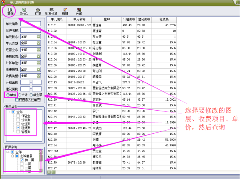This screenshot has height=179, width=240.
Task: Toggle the 全部 checkbox in 费用类型 tree
Action: (13, 112)
